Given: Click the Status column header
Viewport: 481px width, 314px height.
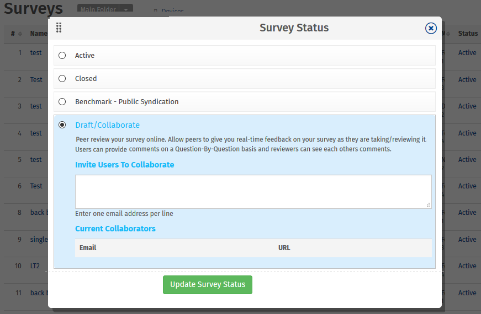Looking at the screenshot, I should (468, 34).
